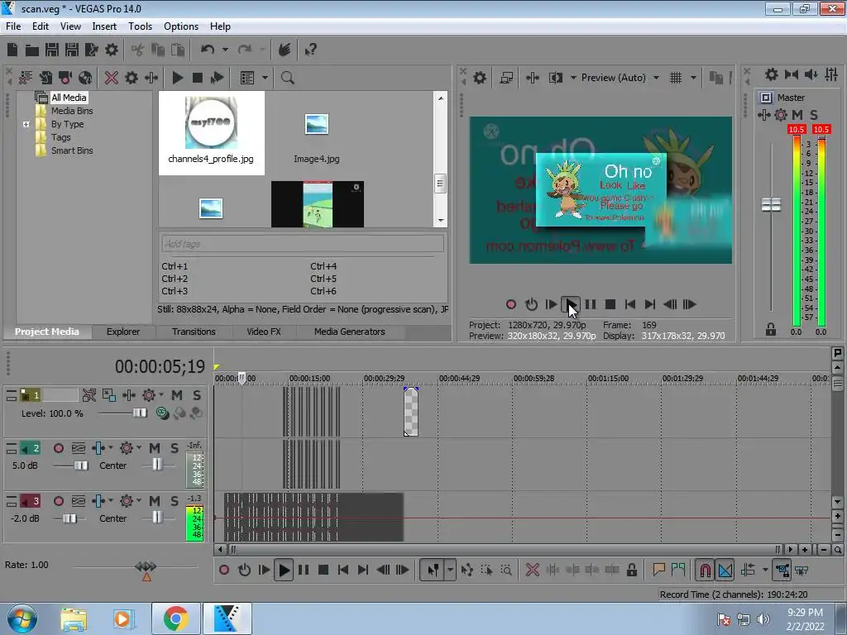Switch to the Media Generators tab

[350, 332]
